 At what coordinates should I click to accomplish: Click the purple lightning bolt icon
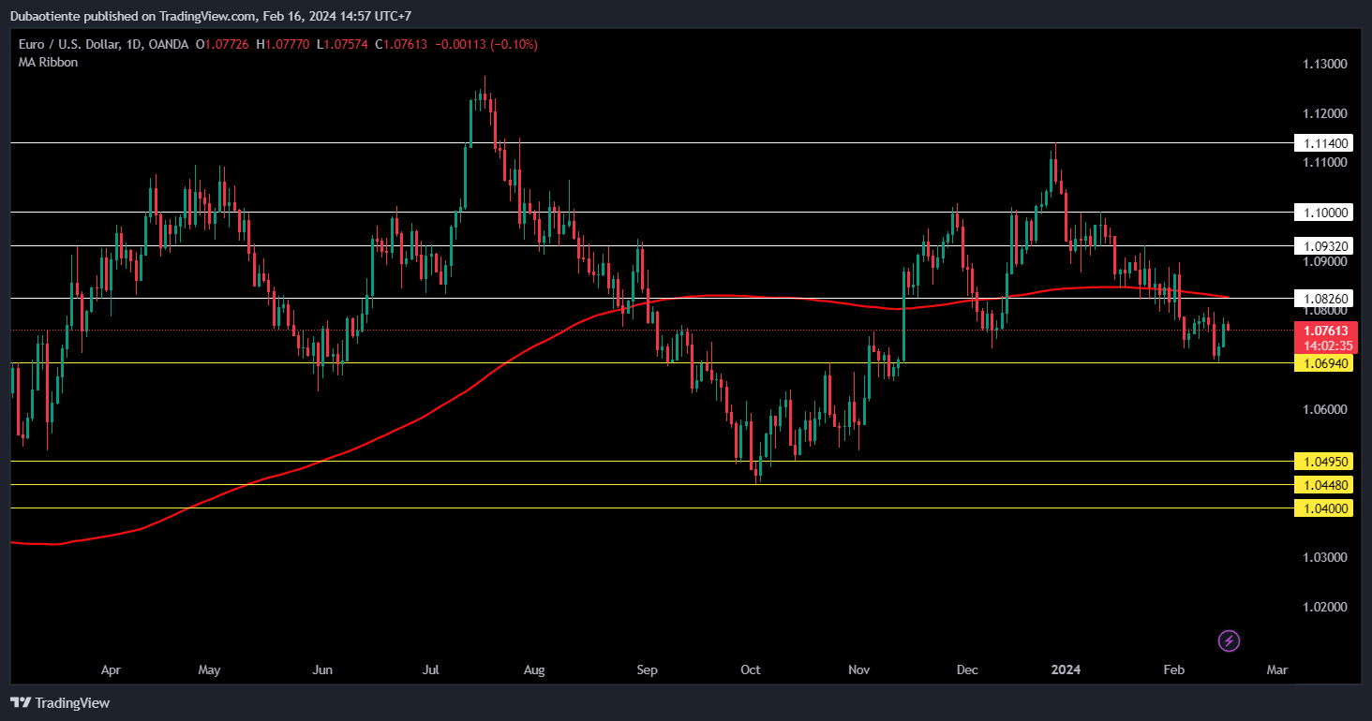[x=1230, y=641]
